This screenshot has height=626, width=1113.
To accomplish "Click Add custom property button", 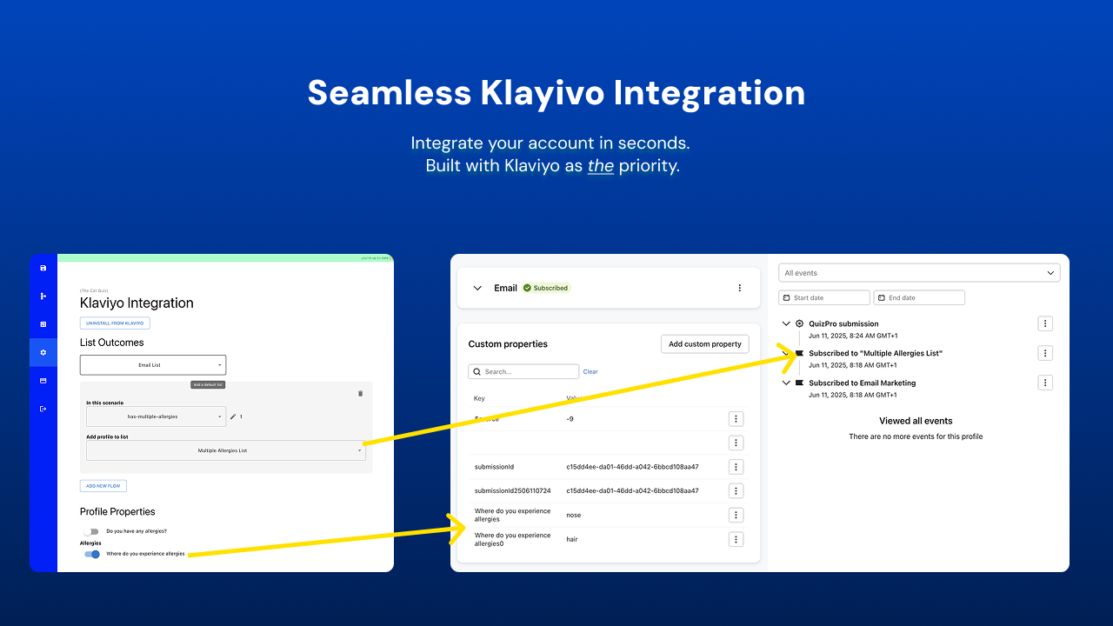I will pos(705,344).
